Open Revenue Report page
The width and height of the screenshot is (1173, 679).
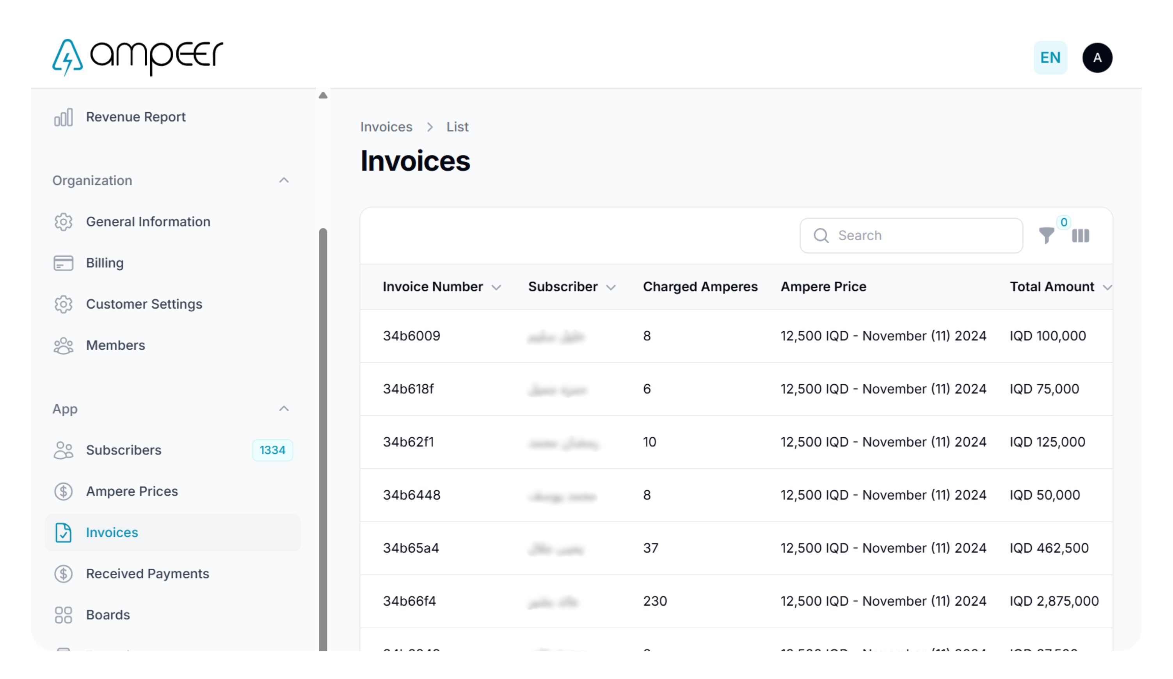pyautogui.click(x=135, y=117)
